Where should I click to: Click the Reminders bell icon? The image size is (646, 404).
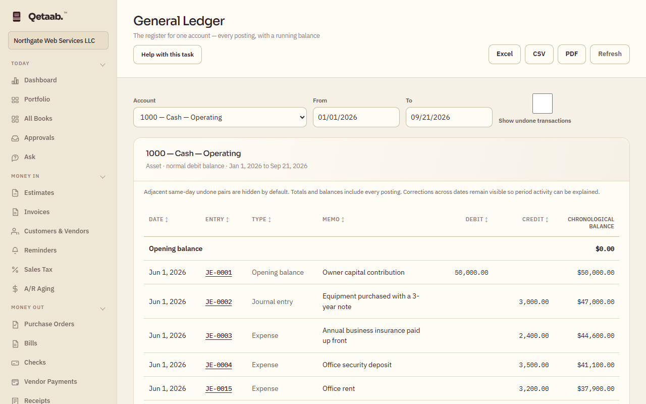tap(15, 250)
